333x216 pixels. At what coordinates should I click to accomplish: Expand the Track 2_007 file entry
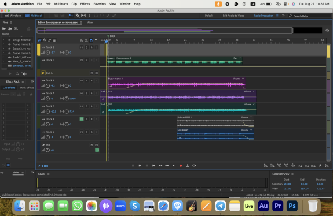tap(3, 57)
